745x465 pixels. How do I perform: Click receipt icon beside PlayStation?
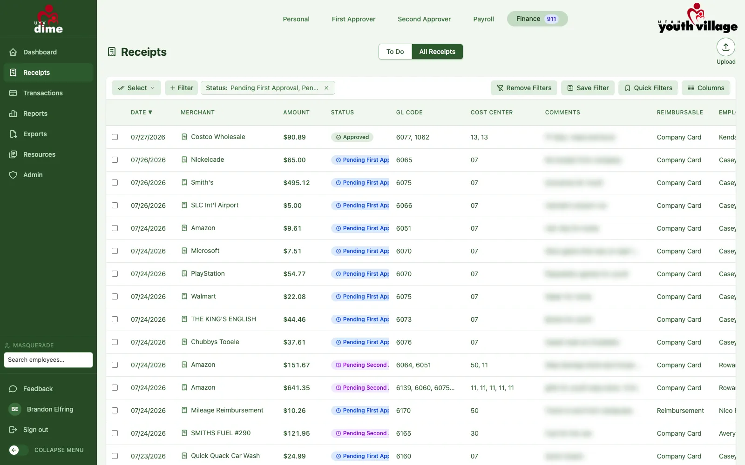click(184, 273)
